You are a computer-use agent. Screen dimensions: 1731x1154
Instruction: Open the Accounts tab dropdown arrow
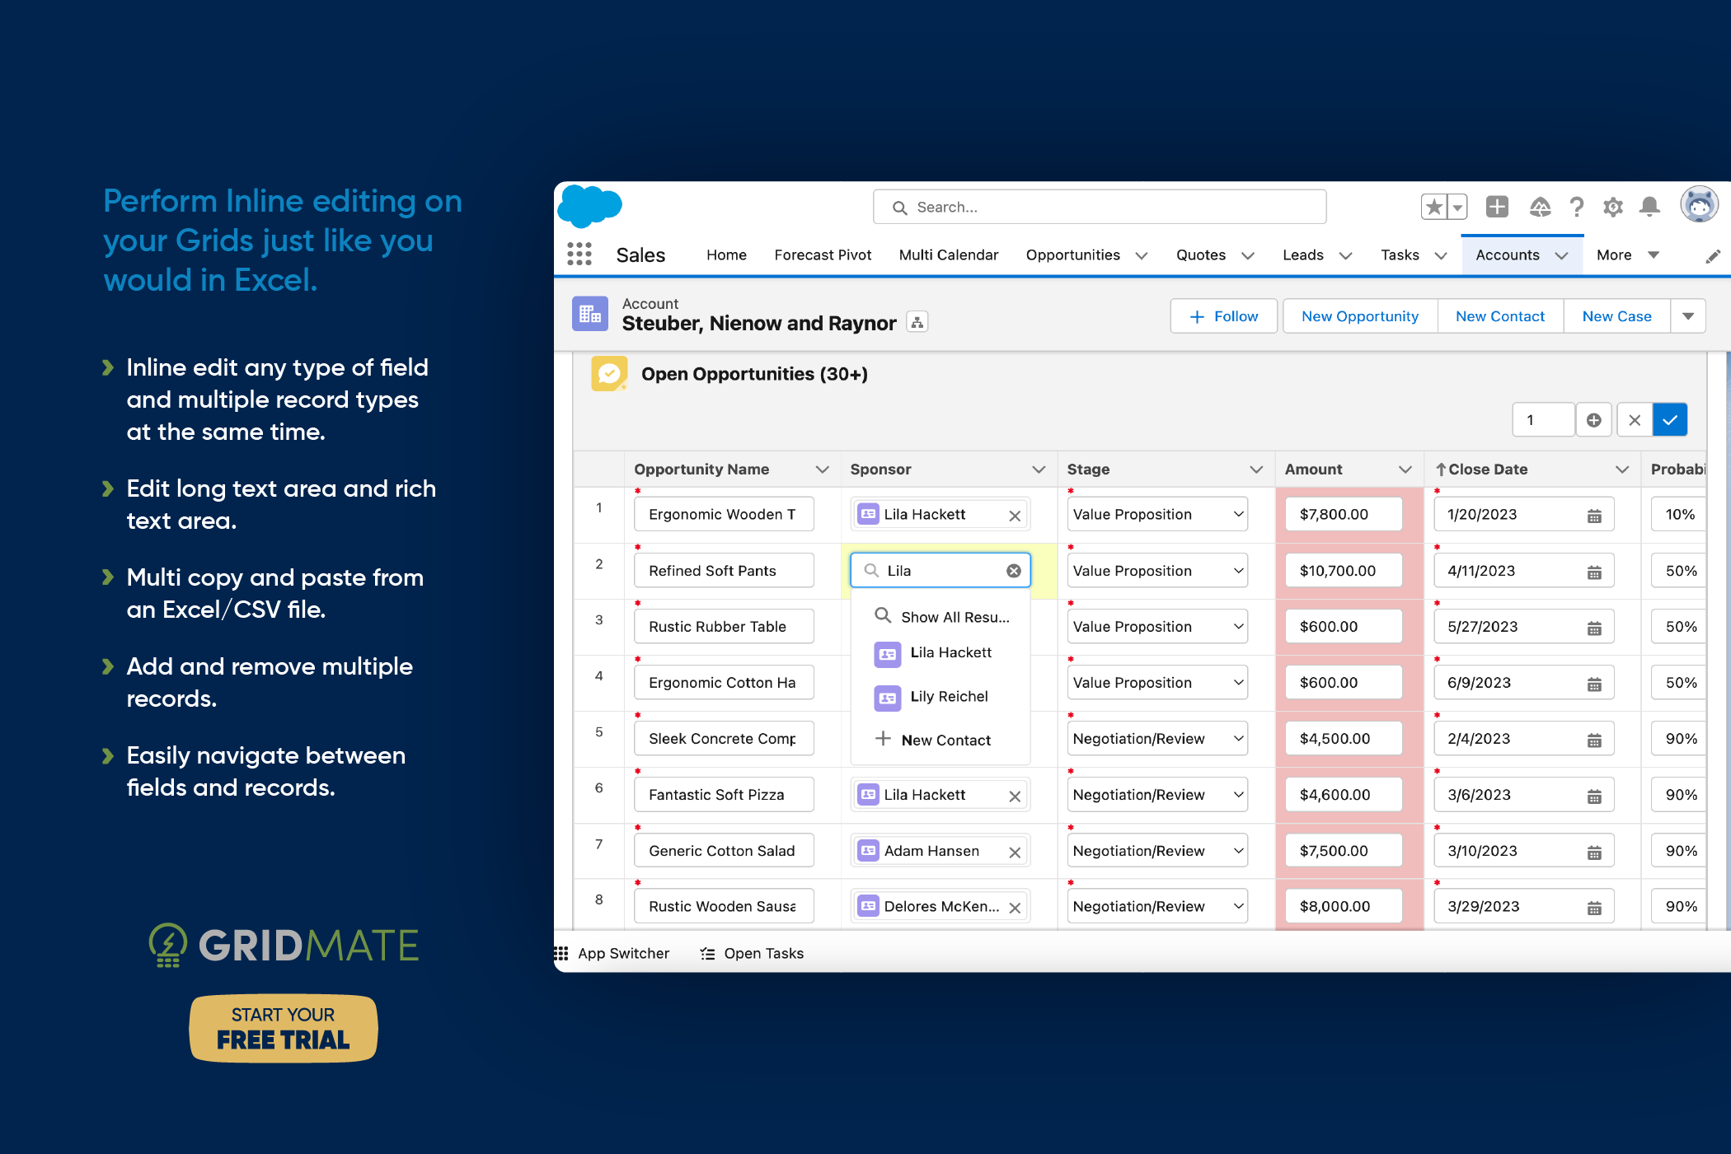pyautogui.click(x=1562, y=255)
